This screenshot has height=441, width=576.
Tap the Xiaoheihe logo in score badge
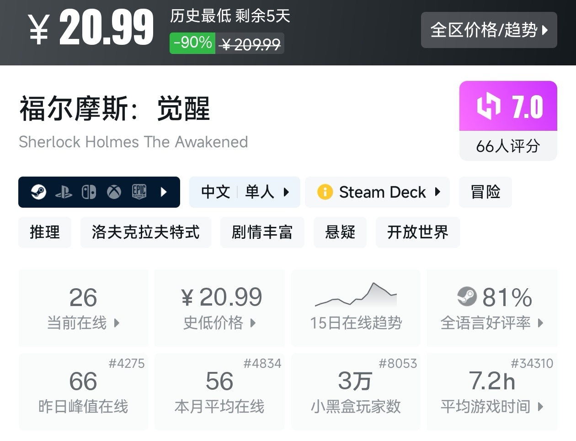[489, 107]
